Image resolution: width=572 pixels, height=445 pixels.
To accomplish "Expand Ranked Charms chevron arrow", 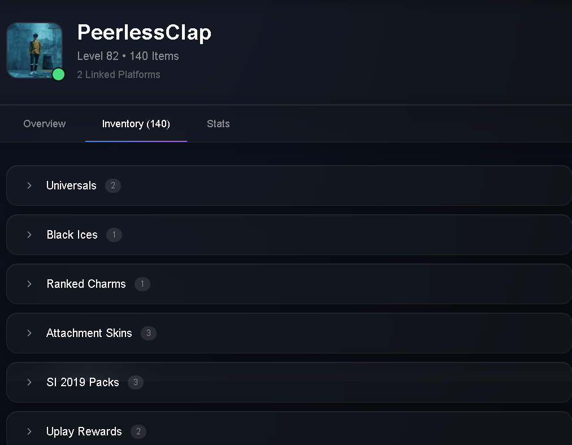I will 29,284.
